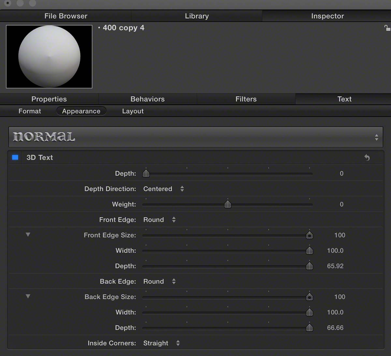
Task: Open the Properties tab
Action: (x=49, y=99)
